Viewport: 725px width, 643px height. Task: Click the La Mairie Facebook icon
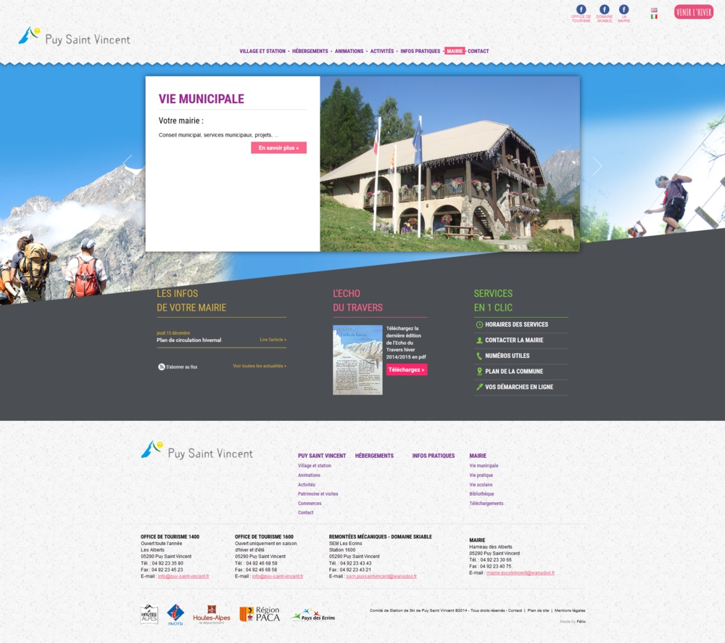[623, 10]
